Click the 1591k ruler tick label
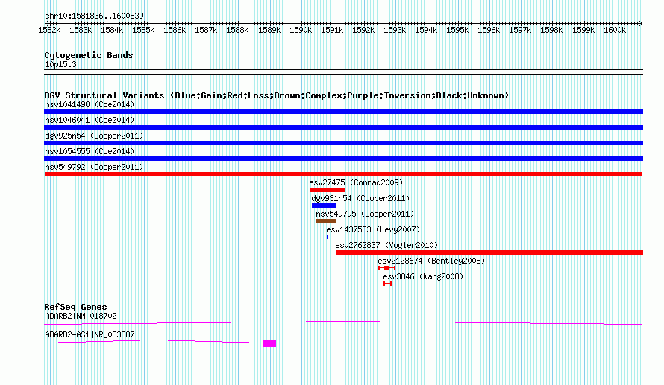The height and width of the screenshot is (385, 664). click(332, 30)
